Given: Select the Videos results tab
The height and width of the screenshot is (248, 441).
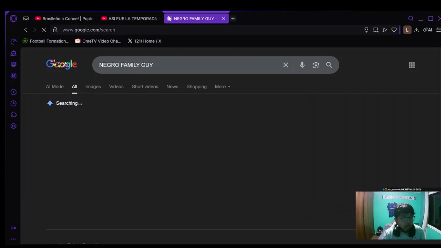Looking at the screenshot, I should click(116, 87).
